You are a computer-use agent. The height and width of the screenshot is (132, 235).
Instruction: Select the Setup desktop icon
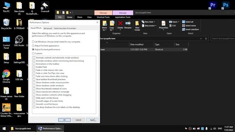[x=6, y=58]
